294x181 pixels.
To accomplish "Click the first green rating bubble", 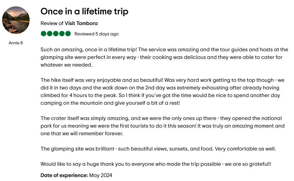I will coord(44,34).
